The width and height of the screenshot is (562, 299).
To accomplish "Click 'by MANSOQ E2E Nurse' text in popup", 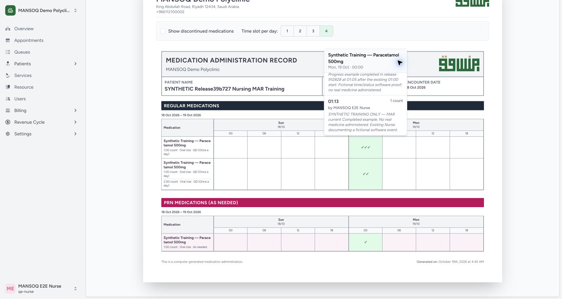I will 349,108.
